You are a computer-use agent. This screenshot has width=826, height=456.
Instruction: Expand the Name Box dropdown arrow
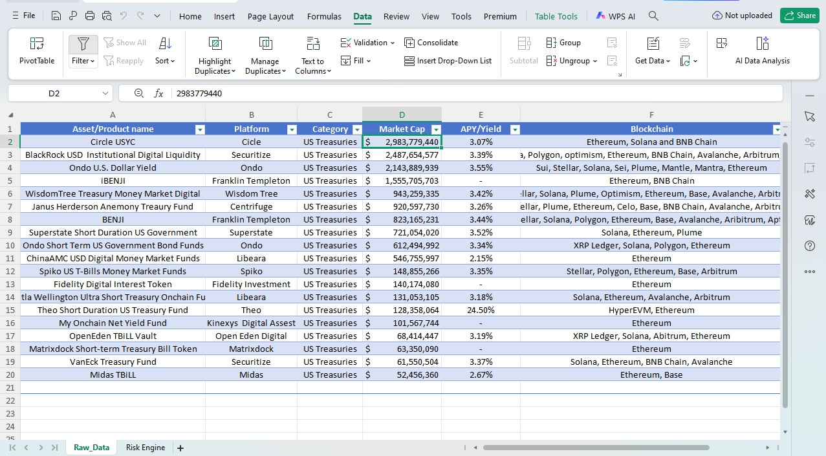[x=106, y=94]
